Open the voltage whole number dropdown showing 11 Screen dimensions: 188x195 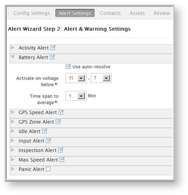tap(76, 78)
